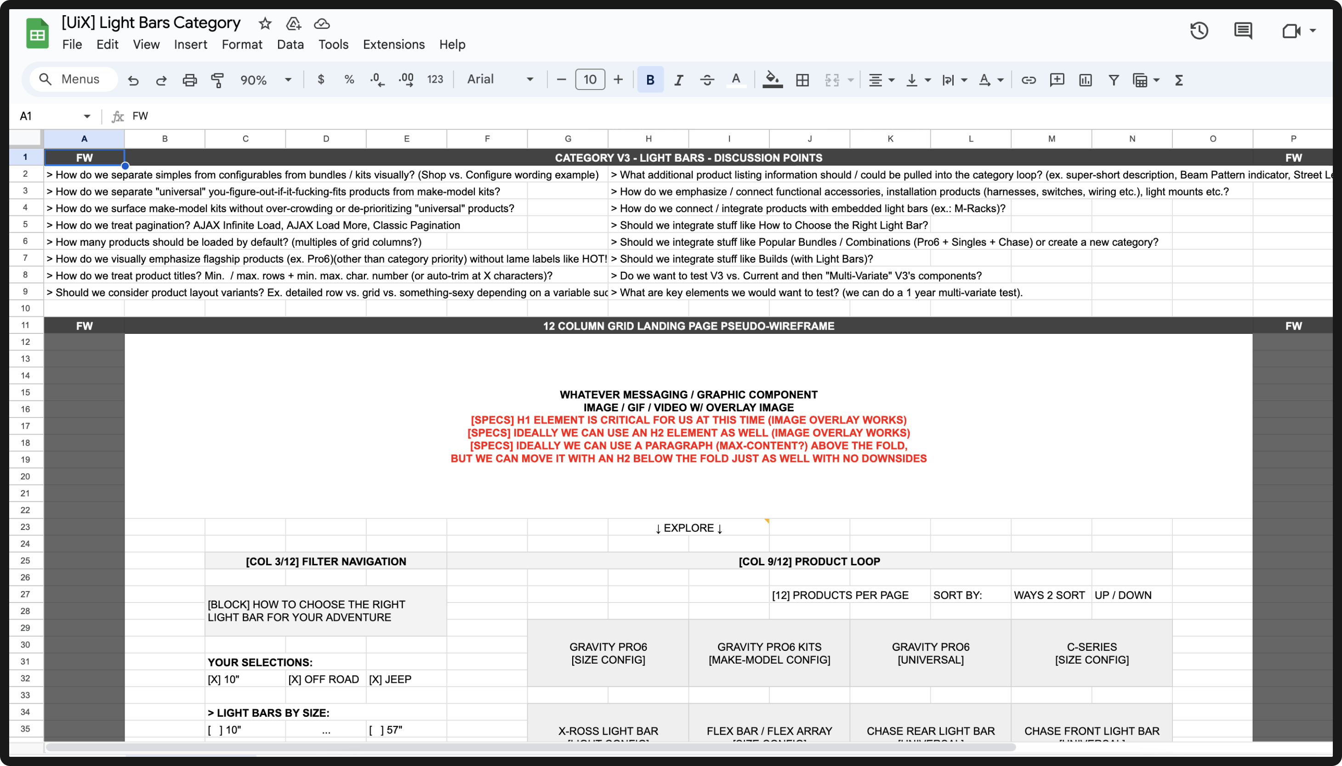Open the Format menu

[242, 44]
